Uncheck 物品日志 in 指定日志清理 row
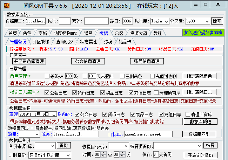228x160 pixels. (x=102, y=92)
